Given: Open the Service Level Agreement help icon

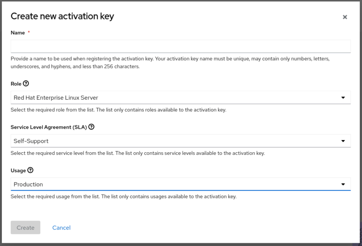Looking at the screenshot, I should coord(91,127).
